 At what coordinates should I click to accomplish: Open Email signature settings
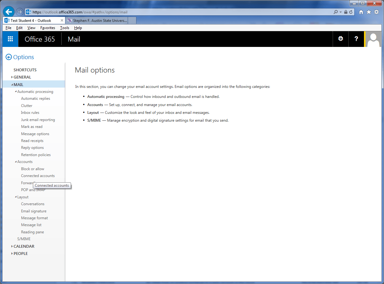(33, 211)
